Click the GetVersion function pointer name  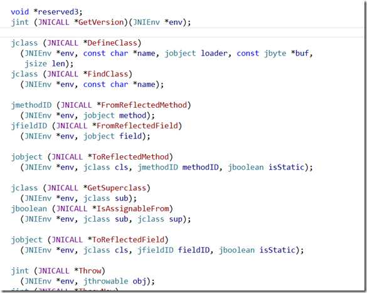coord(101,23)
